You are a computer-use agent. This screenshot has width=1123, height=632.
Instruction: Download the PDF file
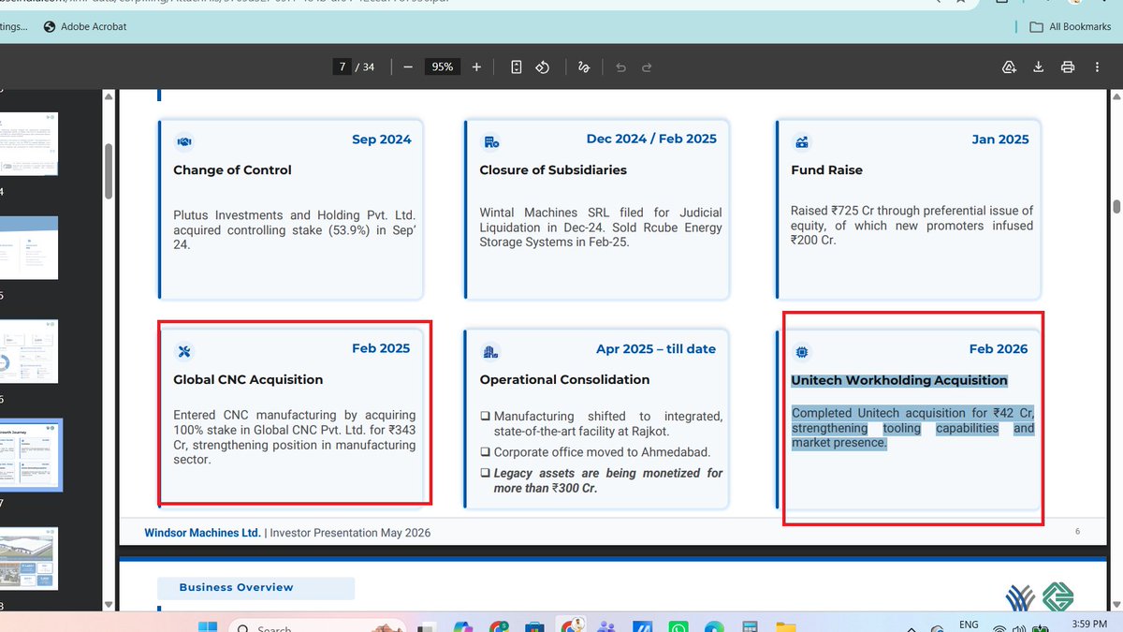click(1038, 67)
